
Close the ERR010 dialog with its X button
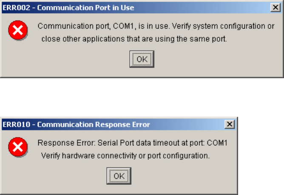[229, 124]
